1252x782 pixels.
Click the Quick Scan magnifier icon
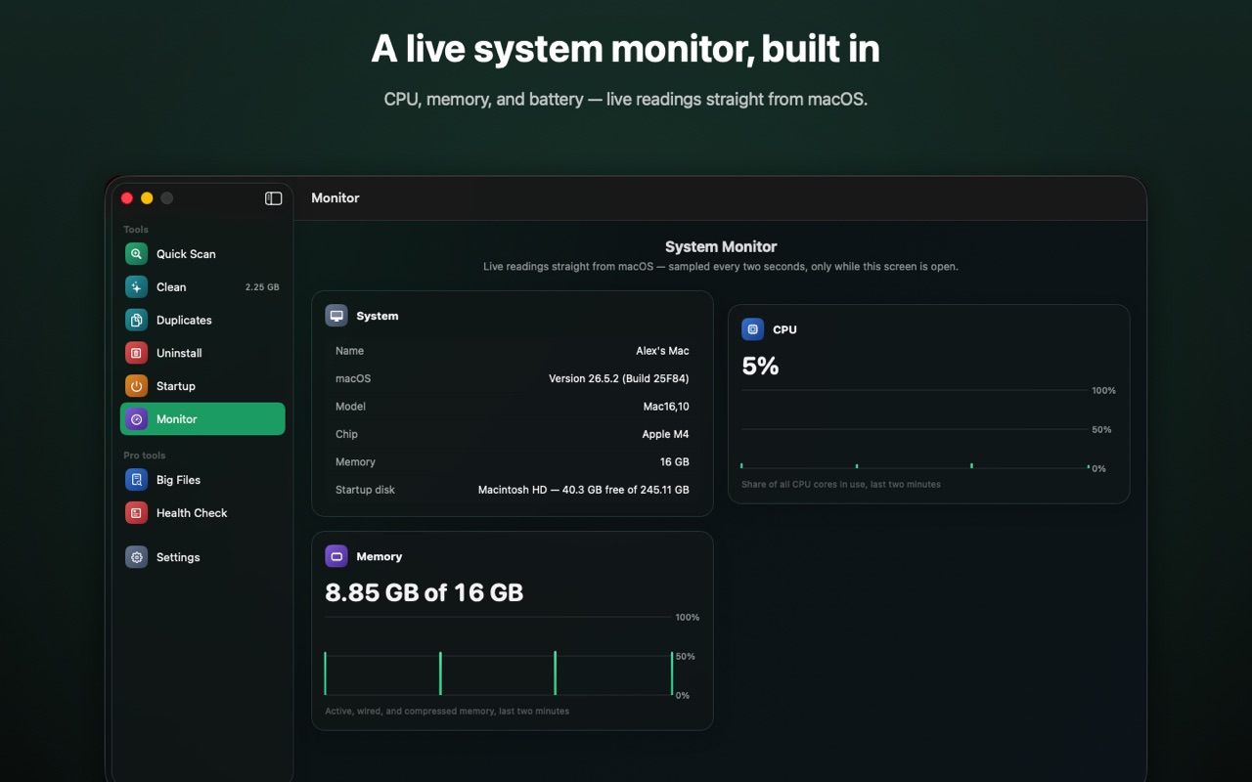136,254
